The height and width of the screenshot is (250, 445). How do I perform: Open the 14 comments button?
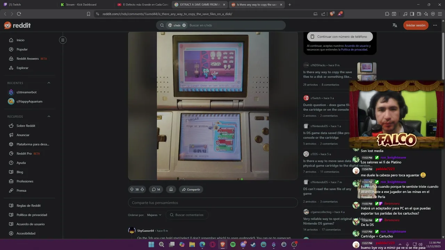click(x=156, y=189)
